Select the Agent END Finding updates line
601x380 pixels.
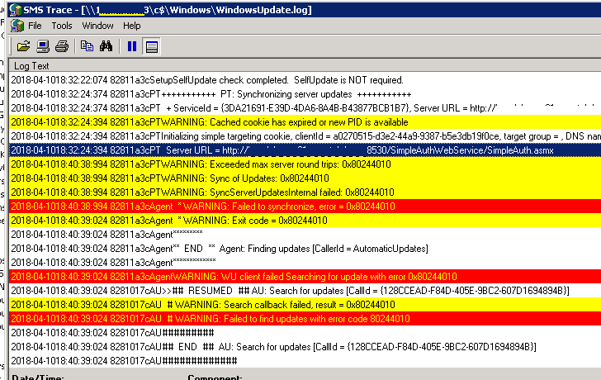coord(305,249)
